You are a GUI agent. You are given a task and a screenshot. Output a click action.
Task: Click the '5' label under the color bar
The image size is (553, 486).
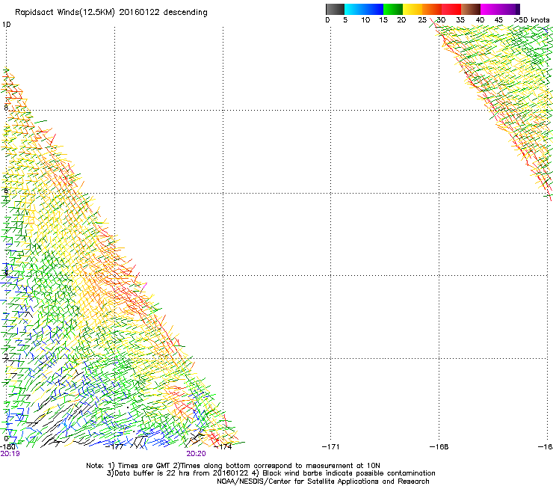pyautogui.click(x=345, y=20)
